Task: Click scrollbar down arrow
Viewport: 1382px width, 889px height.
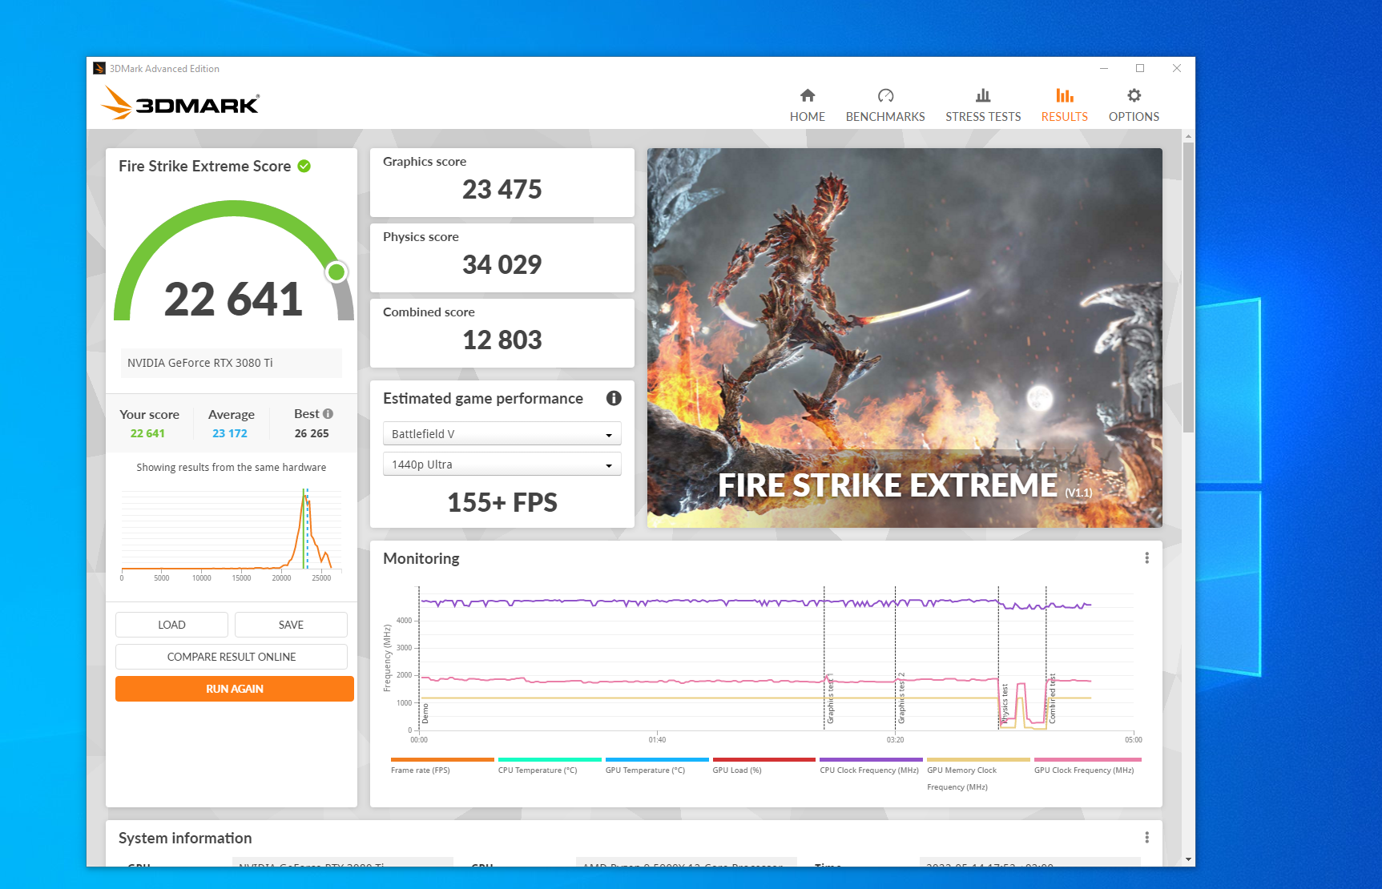Action: coord(1188,859)
